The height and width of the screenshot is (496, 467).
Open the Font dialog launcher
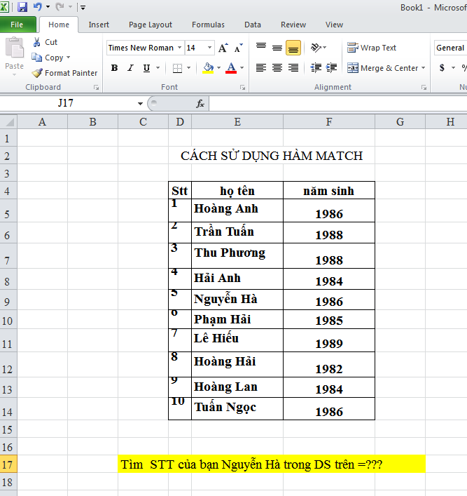tap(242, 88)
